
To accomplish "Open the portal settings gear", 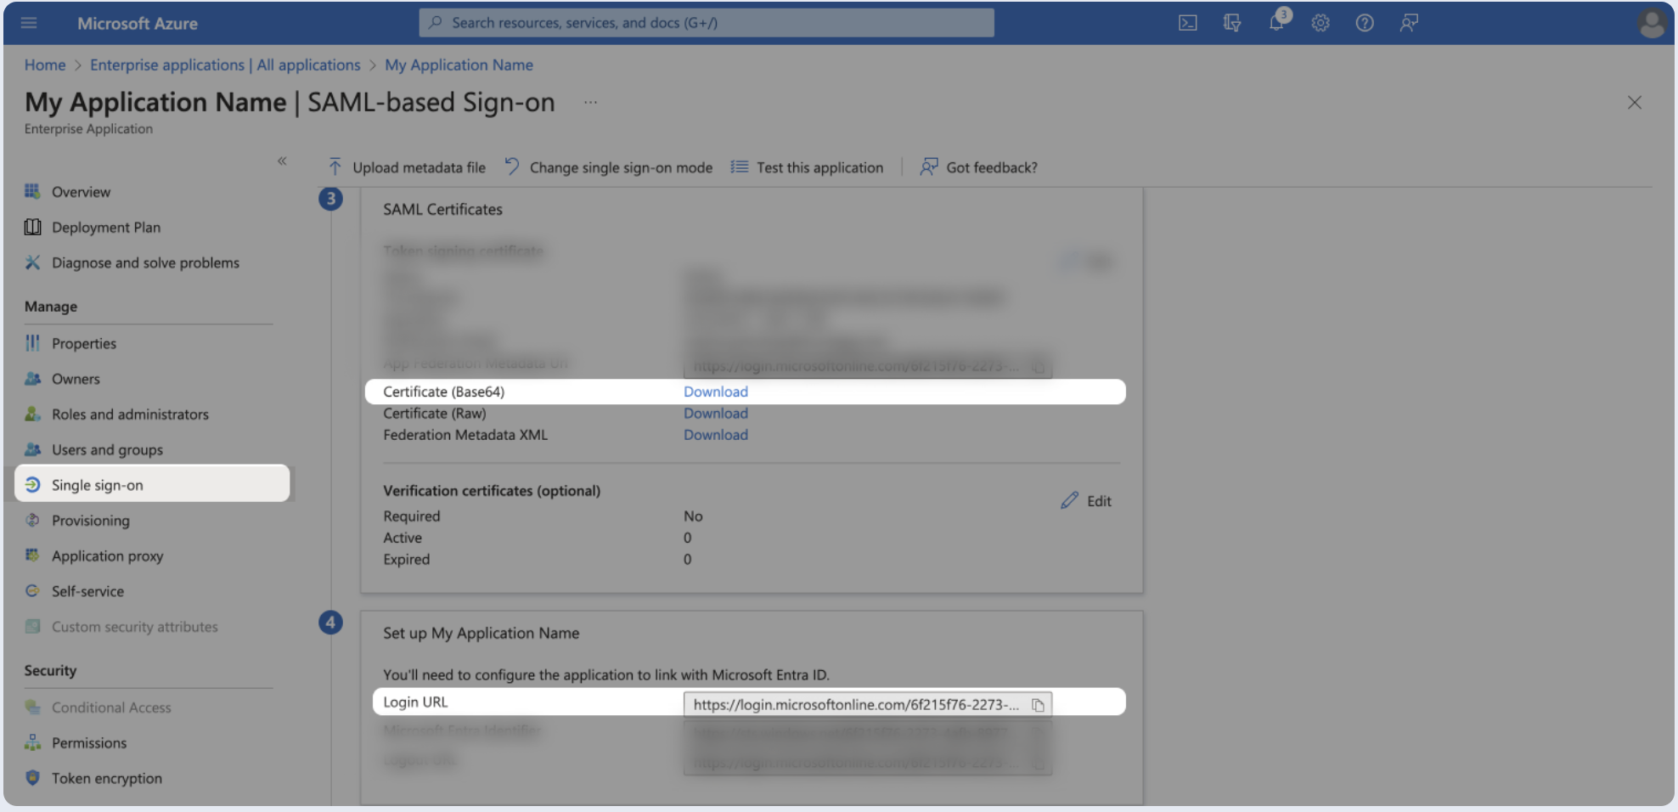I will pos(1320,23).
